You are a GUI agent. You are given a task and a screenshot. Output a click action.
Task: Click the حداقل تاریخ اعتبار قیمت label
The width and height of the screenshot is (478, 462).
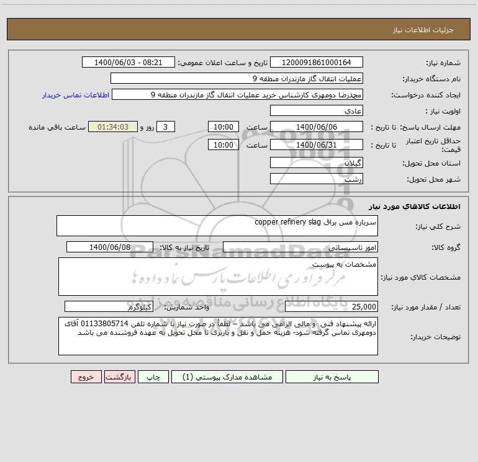pyautogui.click(x=433, y=145)
